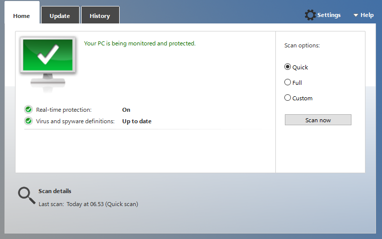382x239 pixels.
Task: Click the Real-time protection 'On' status
Action: point(126,110)
